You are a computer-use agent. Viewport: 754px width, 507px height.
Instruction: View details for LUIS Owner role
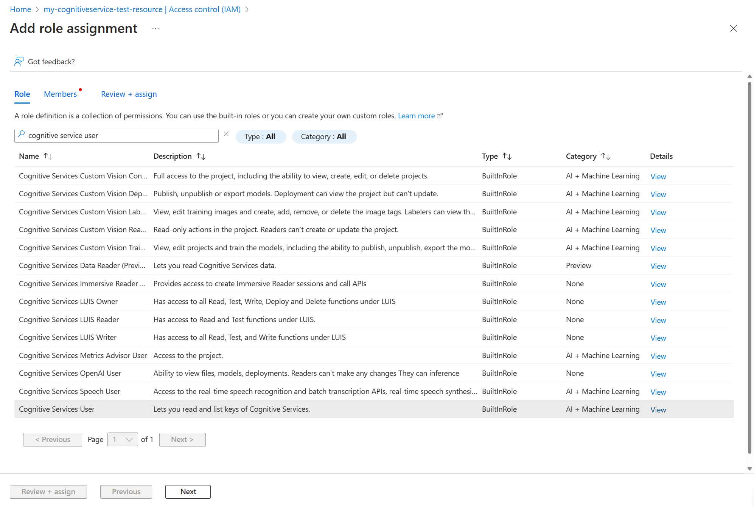658,302
